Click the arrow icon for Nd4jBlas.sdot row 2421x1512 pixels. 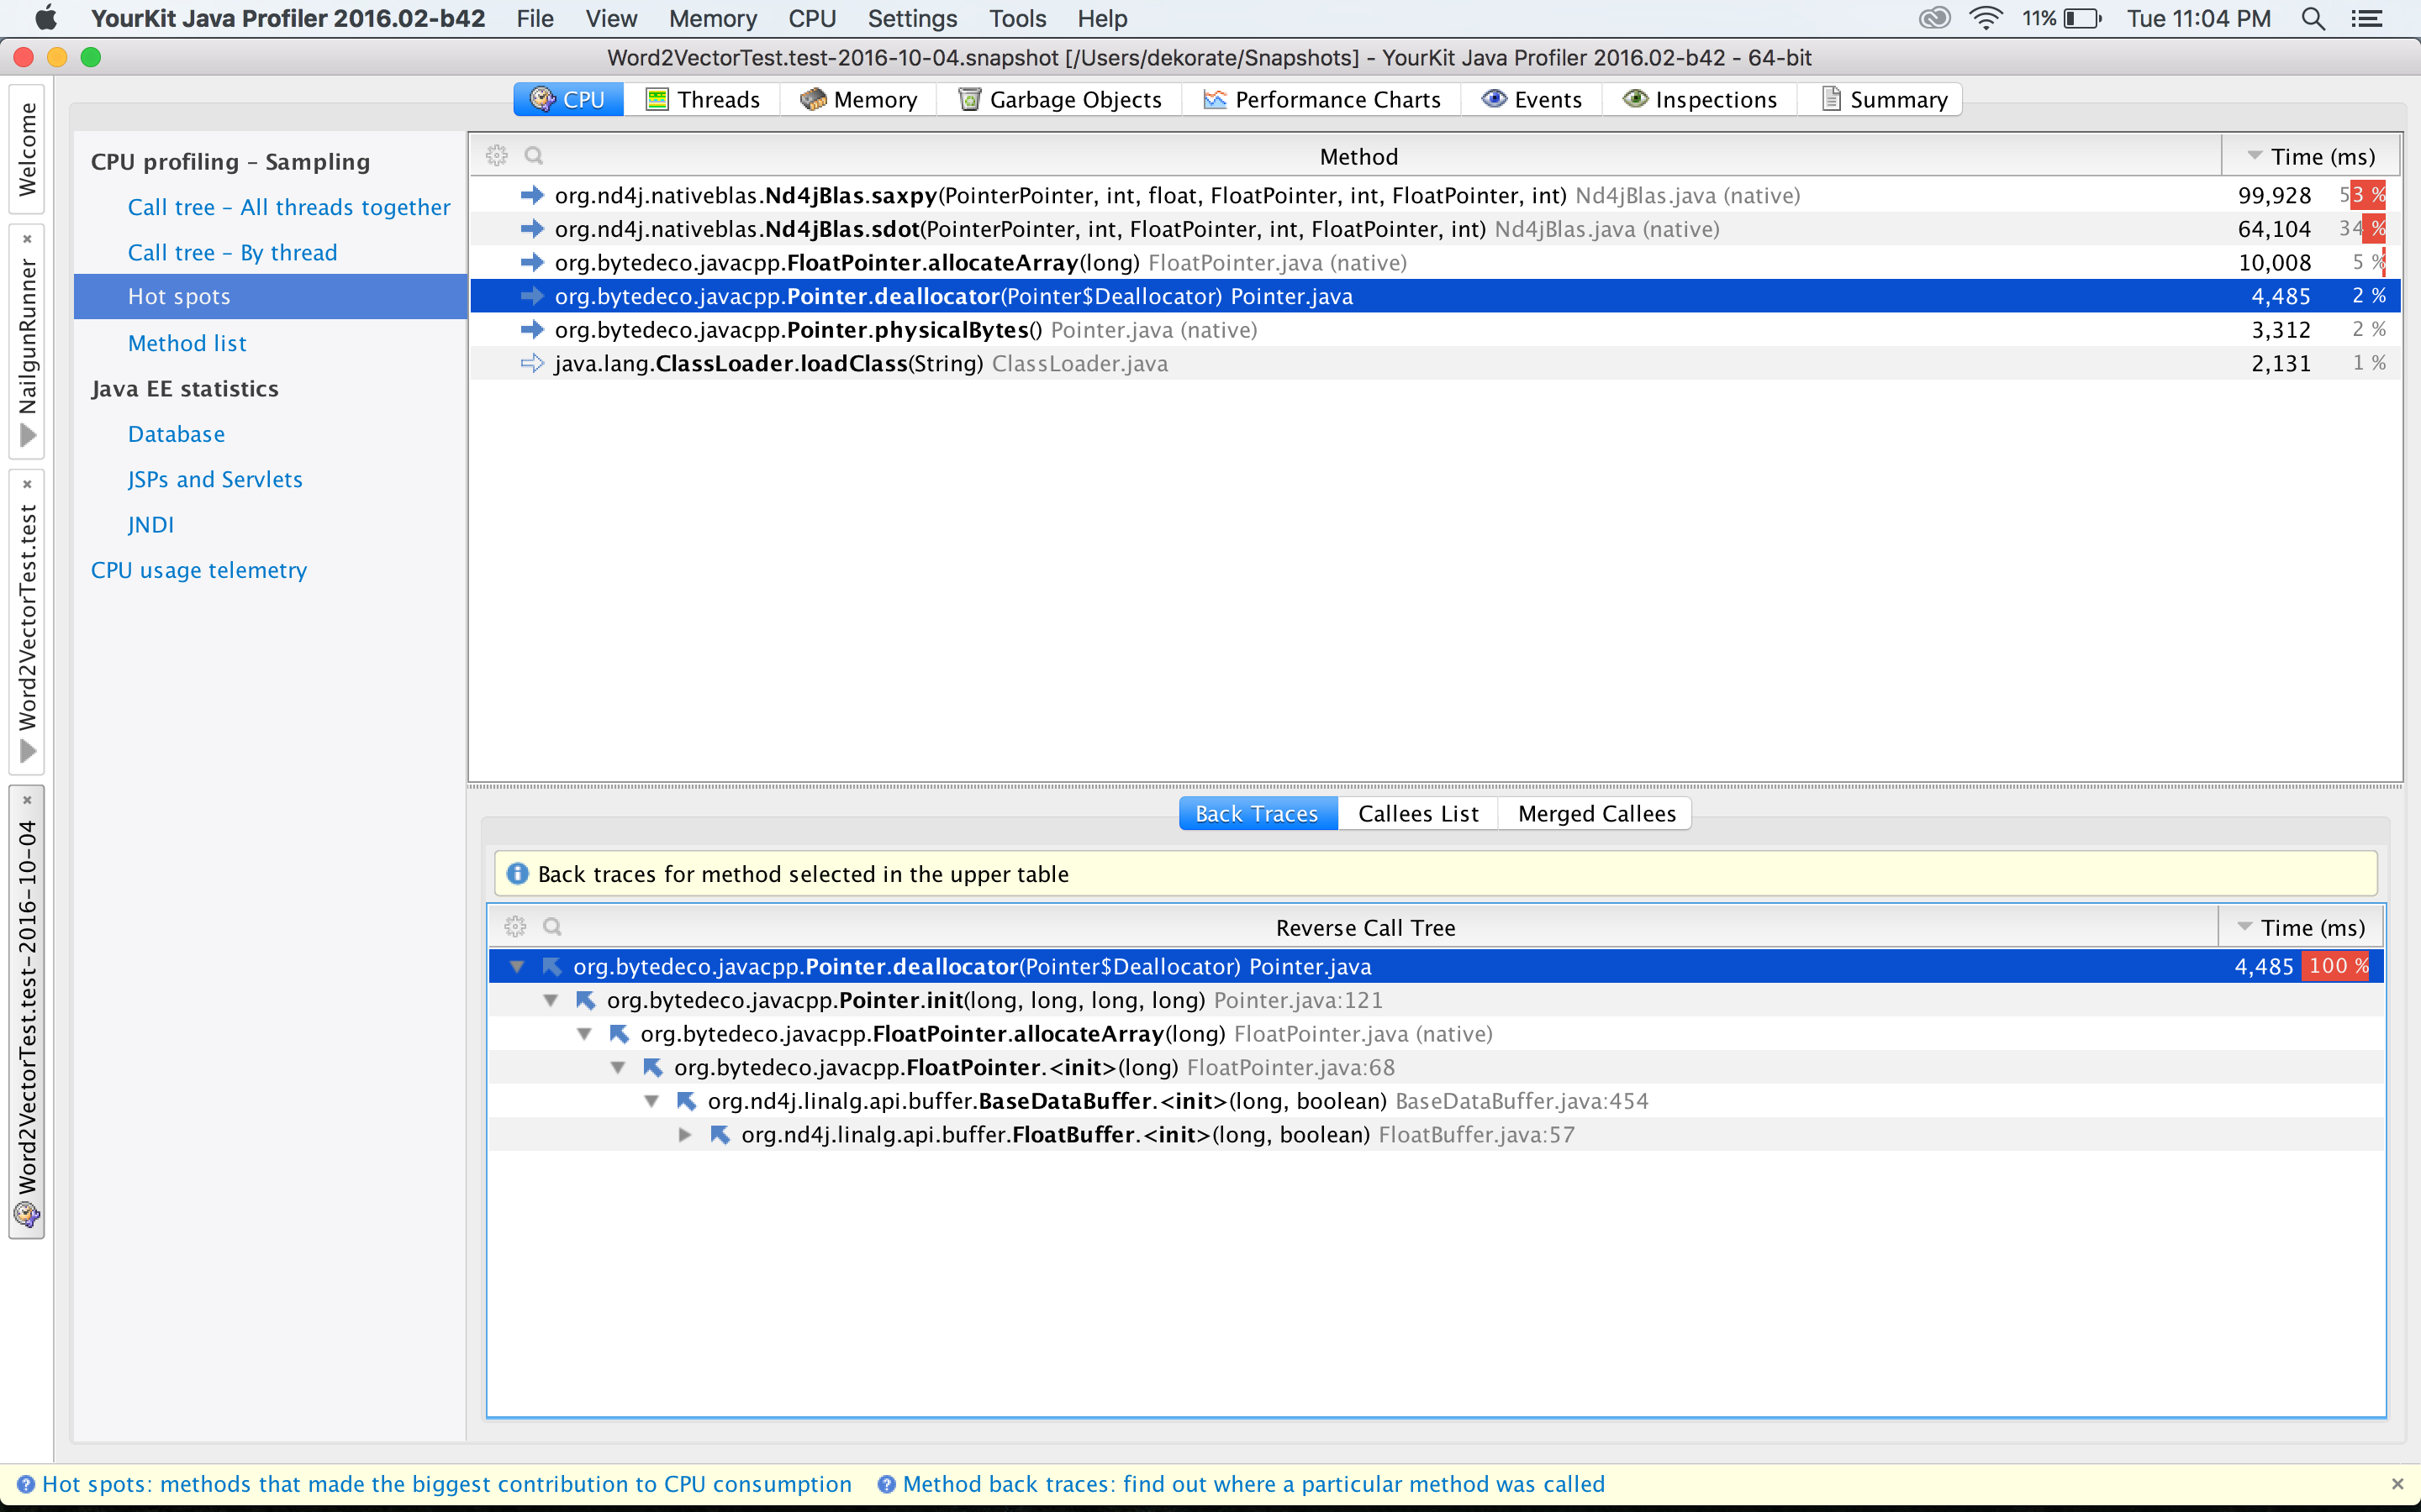(532, 229)
